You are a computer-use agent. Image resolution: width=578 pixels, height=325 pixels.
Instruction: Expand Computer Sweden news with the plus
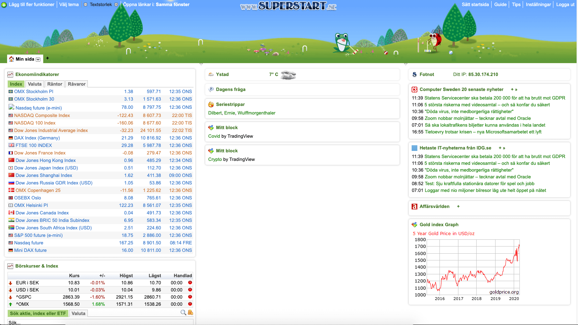512,90
